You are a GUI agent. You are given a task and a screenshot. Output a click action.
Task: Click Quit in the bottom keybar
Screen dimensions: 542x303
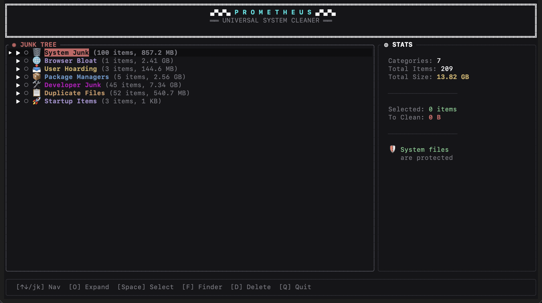point(295,287)
